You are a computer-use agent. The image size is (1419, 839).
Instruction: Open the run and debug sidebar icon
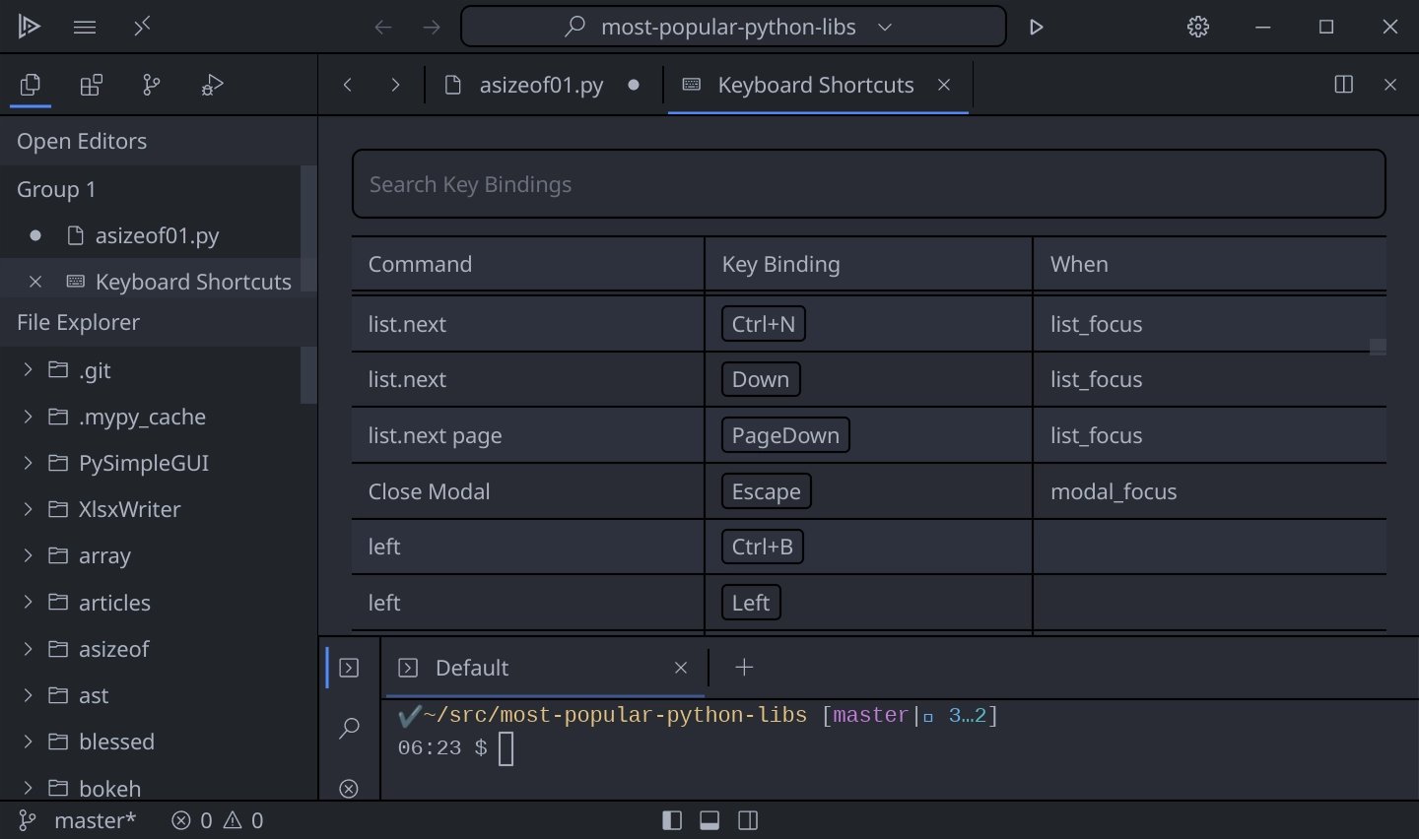click(x=212, y=86)
